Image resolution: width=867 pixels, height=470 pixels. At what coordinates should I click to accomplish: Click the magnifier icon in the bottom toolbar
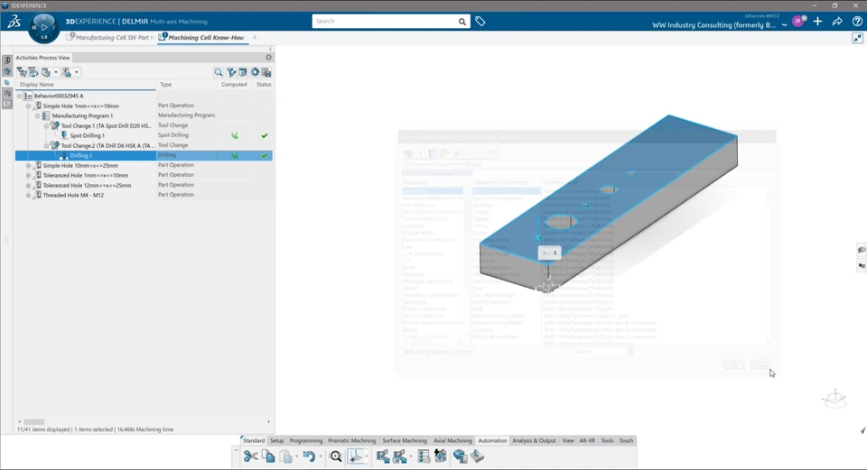(336, 456)
